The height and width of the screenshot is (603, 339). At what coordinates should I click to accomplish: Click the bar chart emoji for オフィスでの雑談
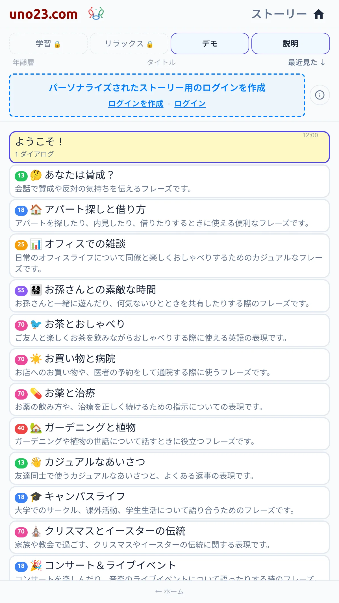click(x=36, y=244)
